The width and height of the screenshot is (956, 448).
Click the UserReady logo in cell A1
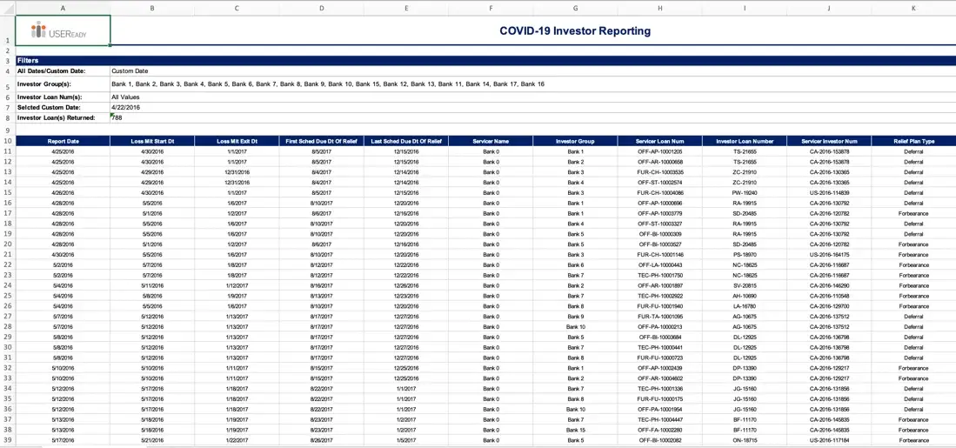pyautogui.click(x=59, y=30)
